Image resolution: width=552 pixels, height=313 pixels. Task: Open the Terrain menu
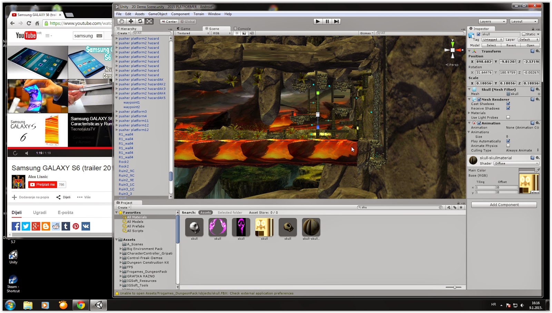(x=199, y=14)
